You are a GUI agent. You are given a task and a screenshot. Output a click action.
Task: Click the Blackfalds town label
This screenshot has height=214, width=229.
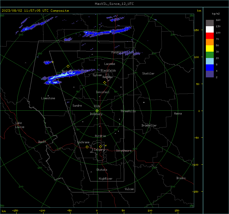(x=108, y=70)
